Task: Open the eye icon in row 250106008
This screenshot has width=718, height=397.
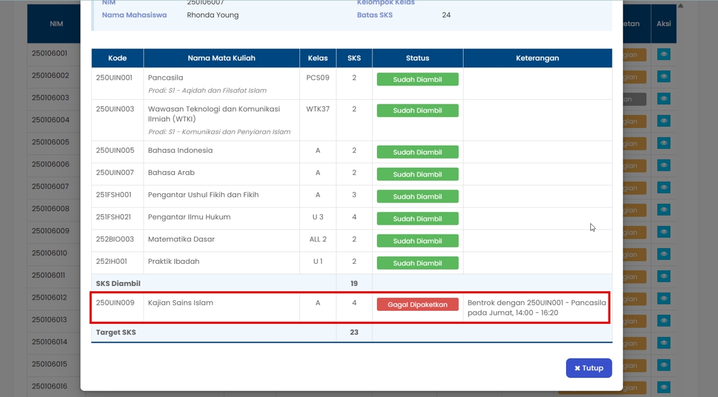Action: (x=663, y=210)
